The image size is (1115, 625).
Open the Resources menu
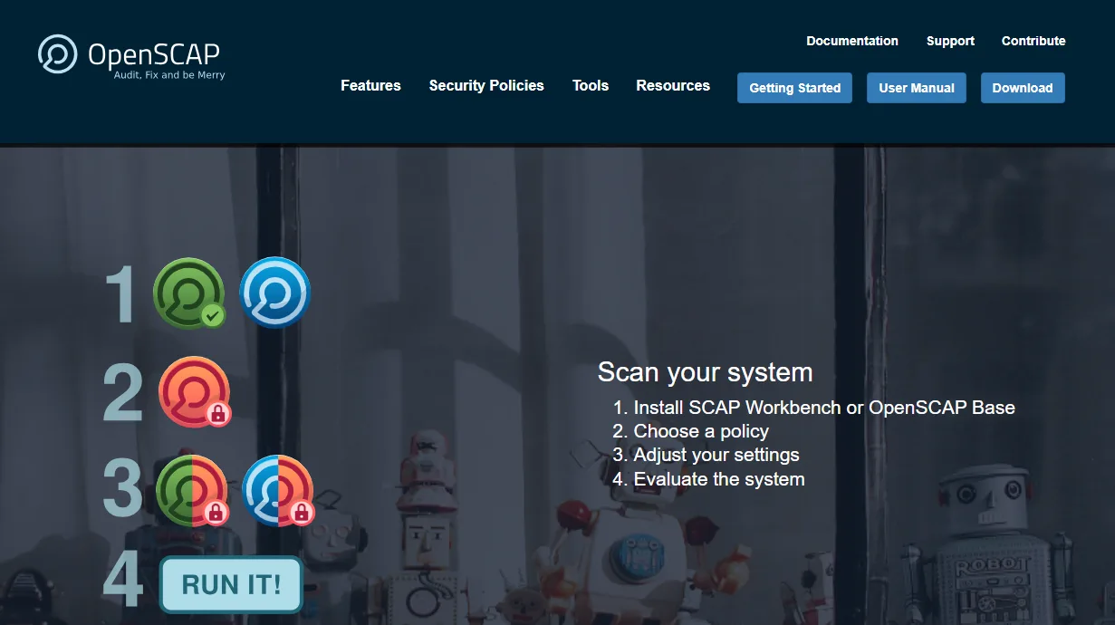click(673, 85)
